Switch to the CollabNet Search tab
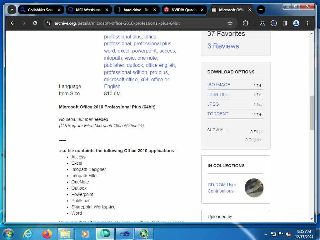This screenshot has height=240, width=320. point(41,10)
